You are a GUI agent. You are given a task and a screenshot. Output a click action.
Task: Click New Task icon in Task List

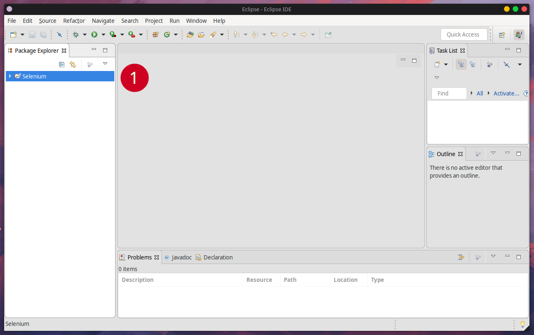click(x=437, y=64)
